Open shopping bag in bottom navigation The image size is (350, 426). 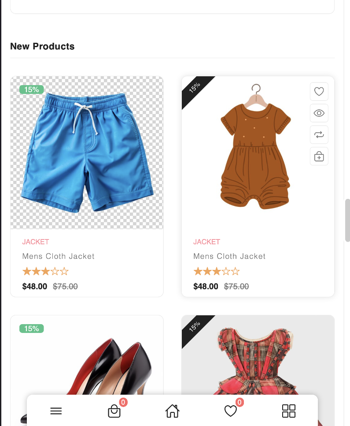pyautogui.click(x=114, y=411)
